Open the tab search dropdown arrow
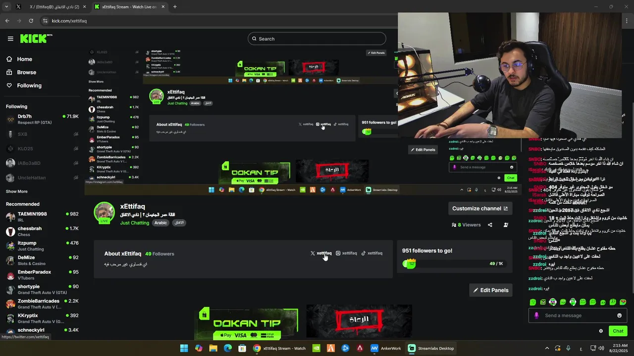 [6, 7]
